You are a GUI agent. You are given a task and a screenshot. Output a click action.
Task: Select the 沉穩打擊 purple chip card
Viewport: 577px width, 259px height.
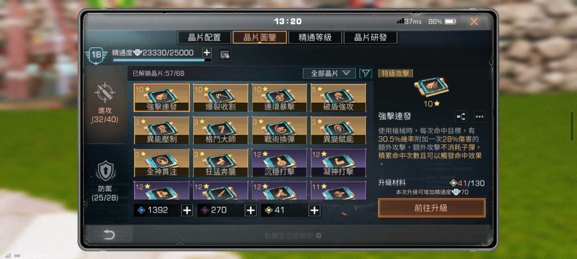click(279, 162)
